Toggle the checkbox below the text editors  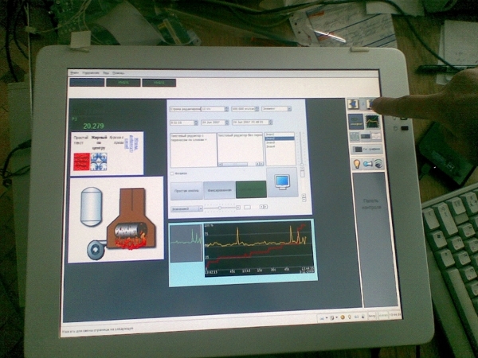coord(172,173)
